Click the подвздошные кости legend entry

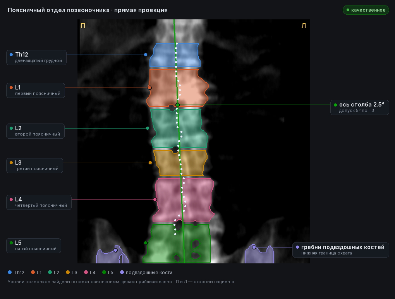pyautogui.click(x=146, y=272)
